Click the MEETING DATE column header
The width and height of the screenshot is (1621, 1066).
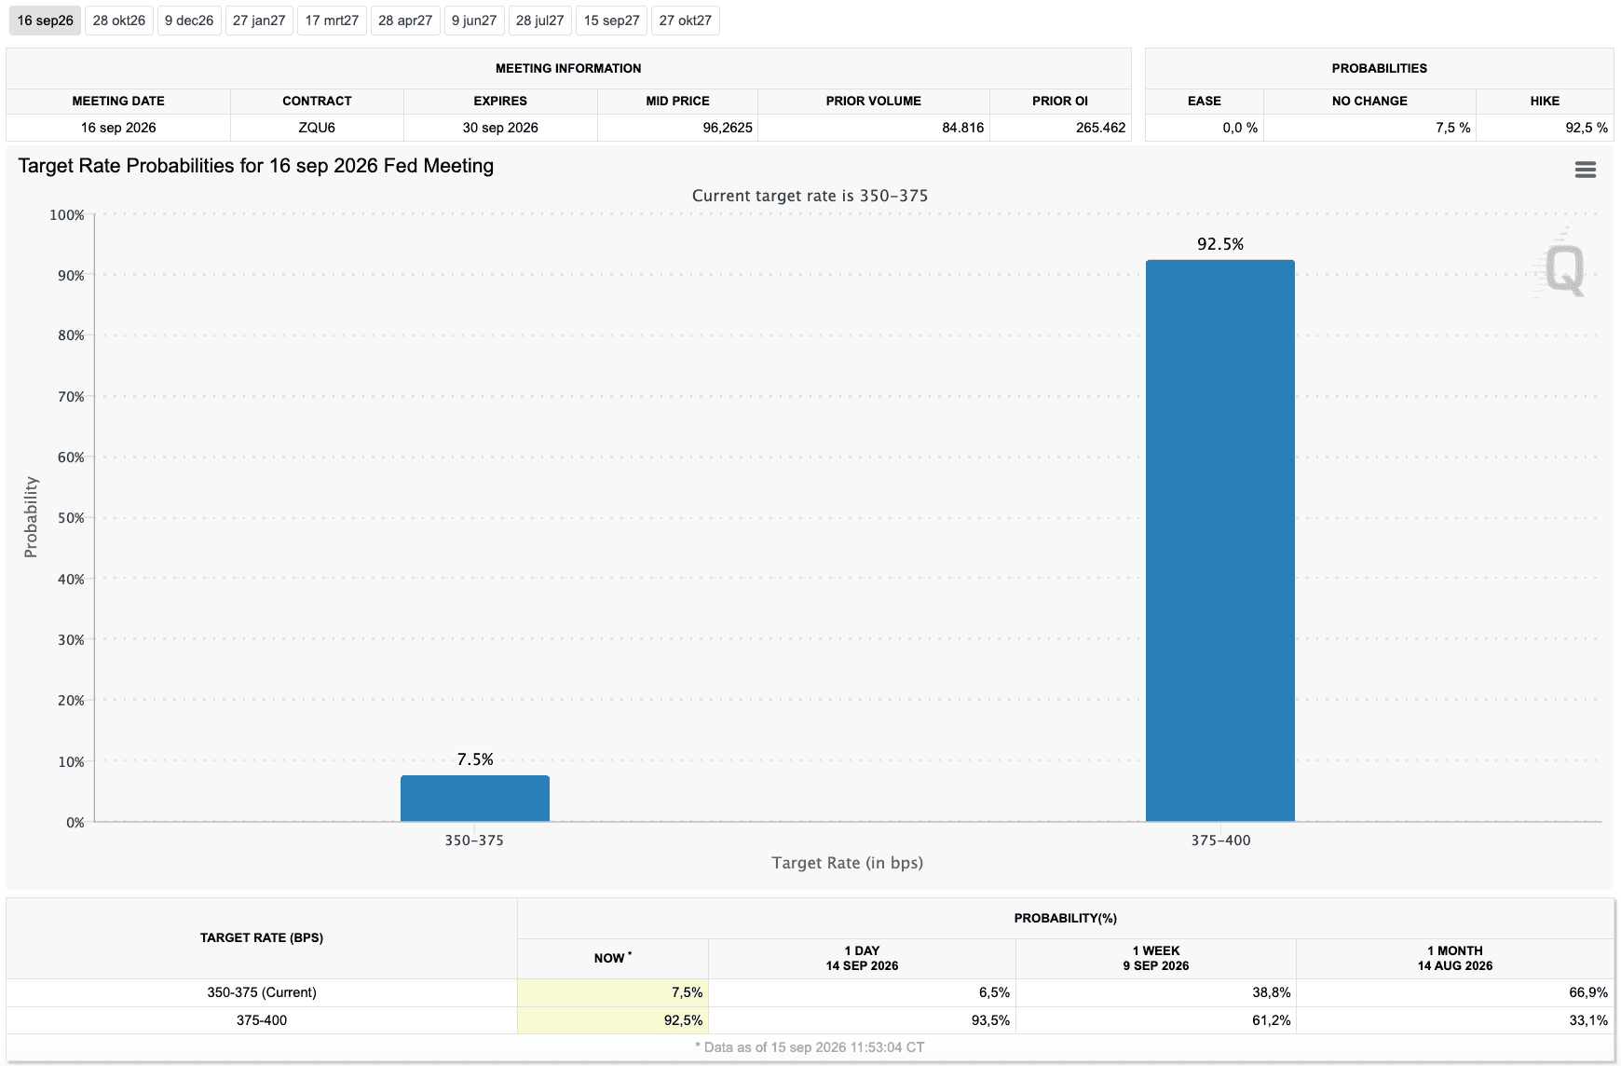[118, 101]
